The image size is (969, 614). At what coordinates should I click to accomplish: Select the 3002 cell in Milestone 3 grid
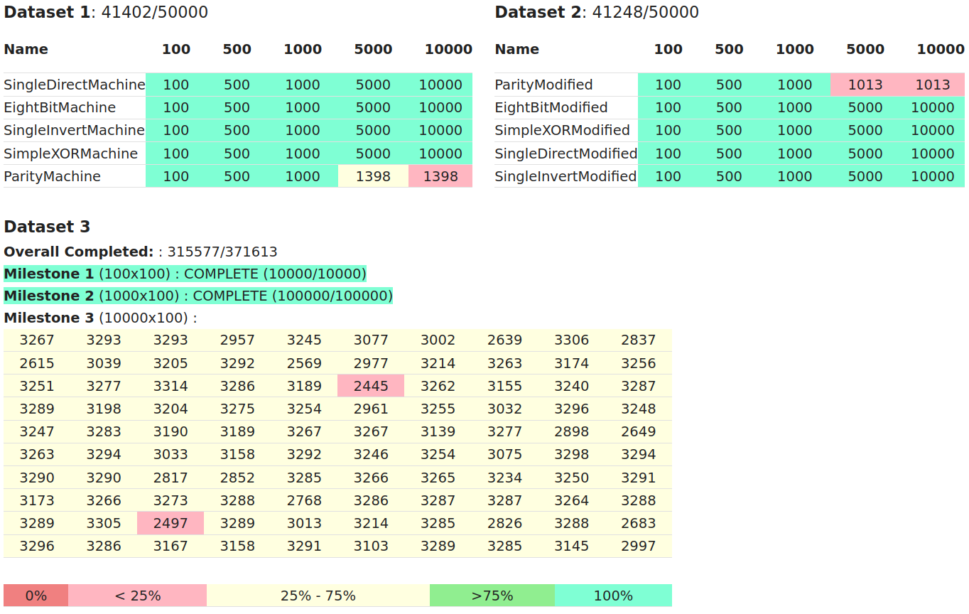[438, 340]
